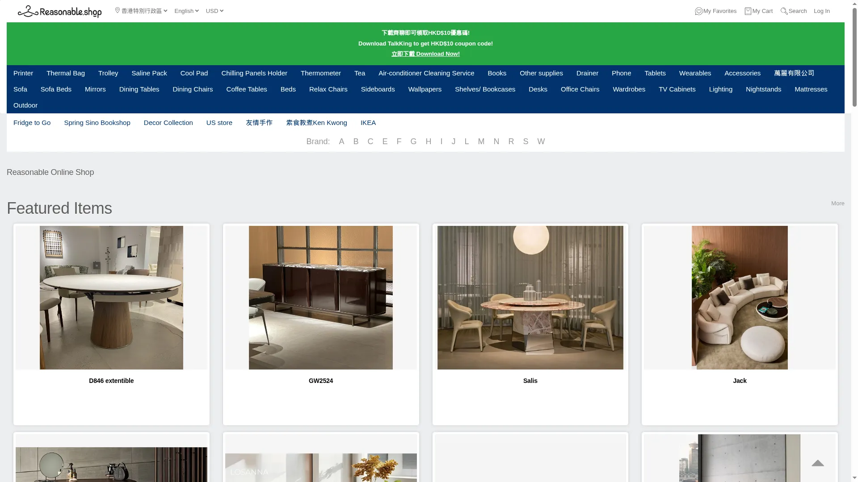Expand the English language dropdown

coord(186,11)
